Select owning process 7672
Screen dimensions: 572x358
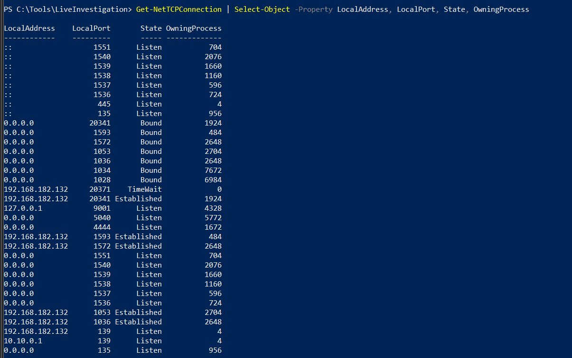coord(213,170)
